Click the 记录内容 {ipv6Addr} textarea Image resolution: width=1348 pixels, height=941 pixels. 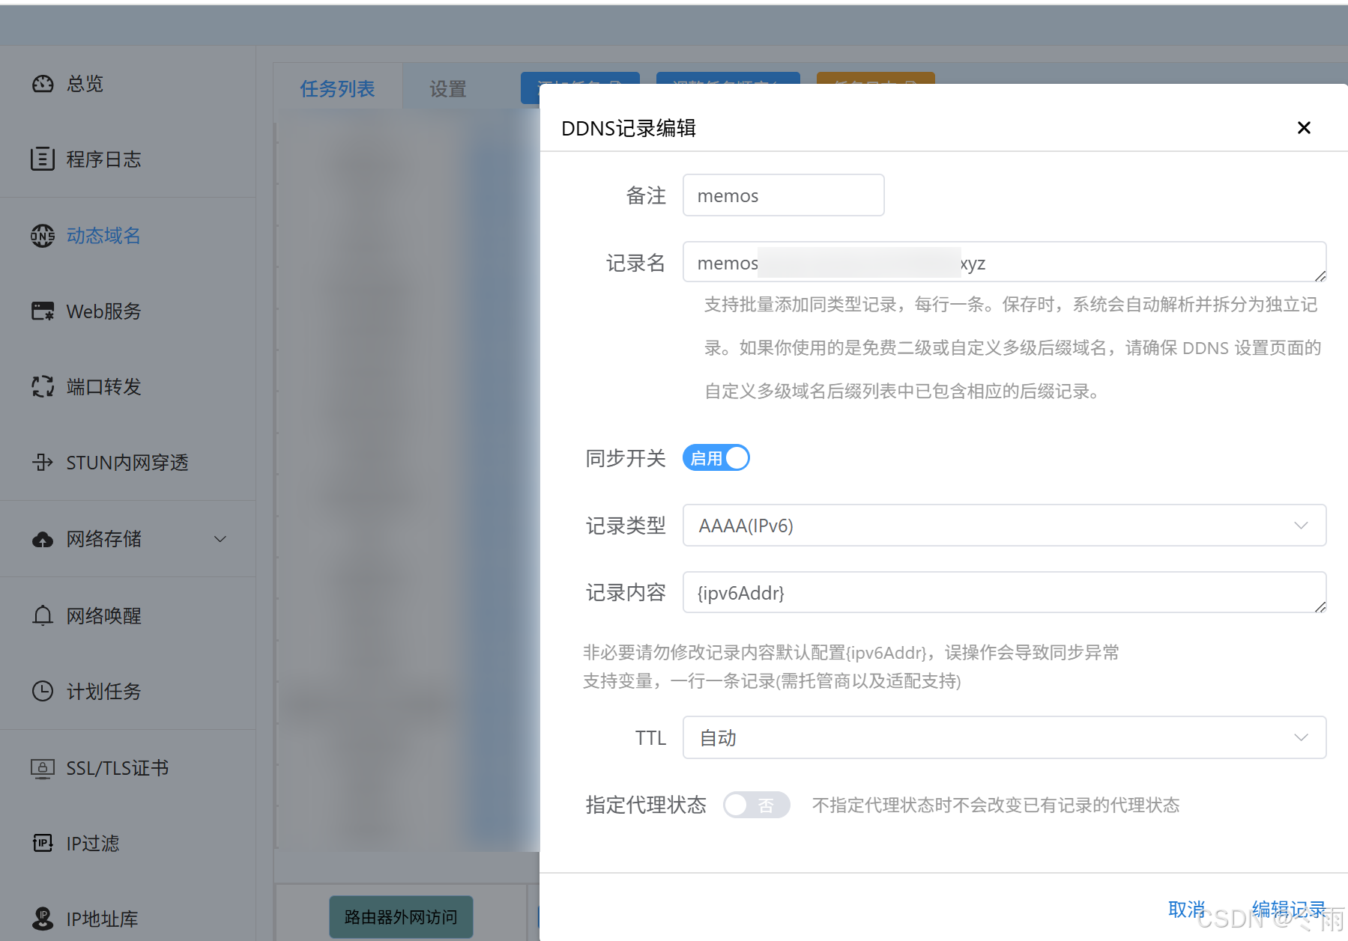point(1004,593)
